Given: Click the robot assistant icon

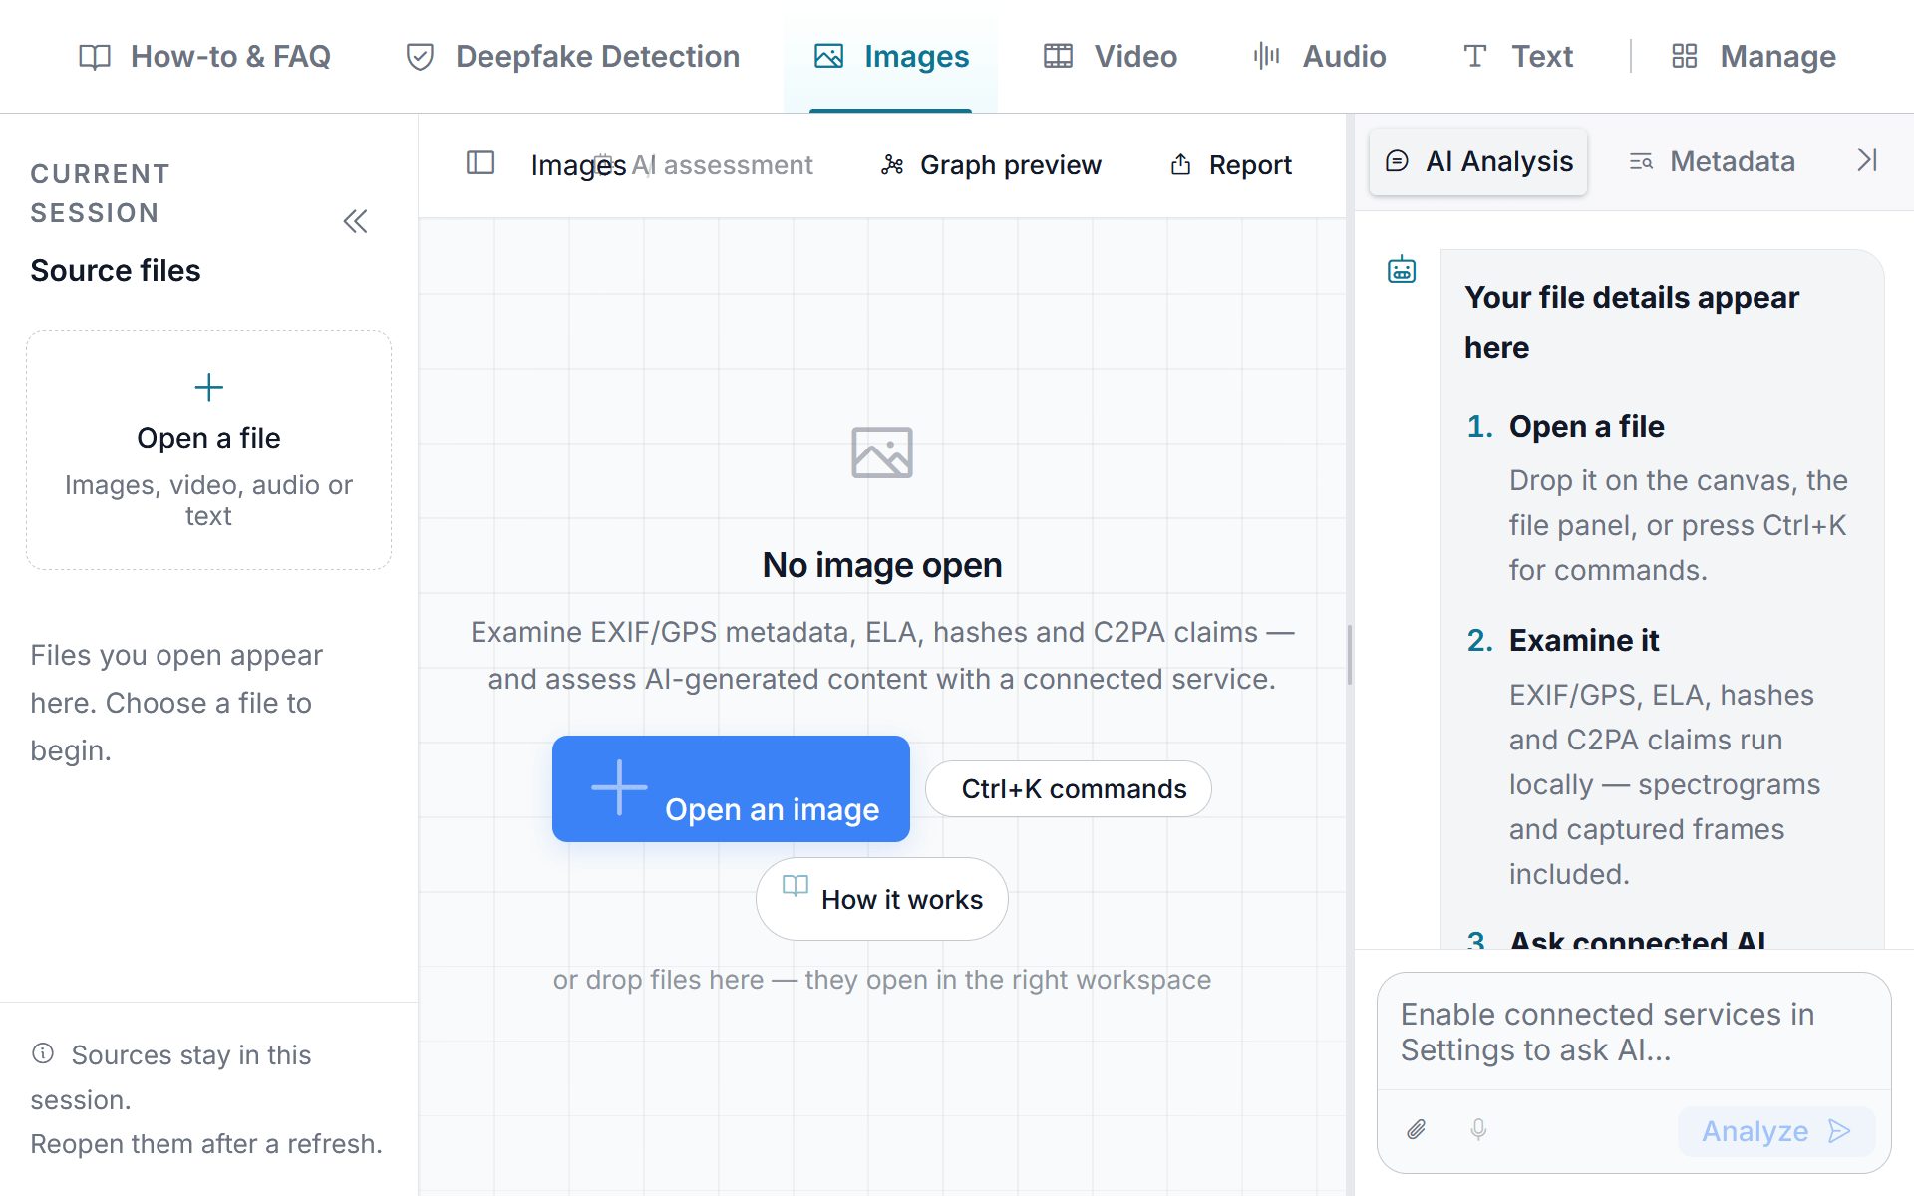Looking at the screenshot, I should coord(1402,269).
